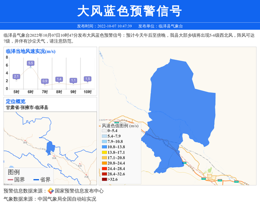Click the small blue area in overview map

(x=50, y=147)
